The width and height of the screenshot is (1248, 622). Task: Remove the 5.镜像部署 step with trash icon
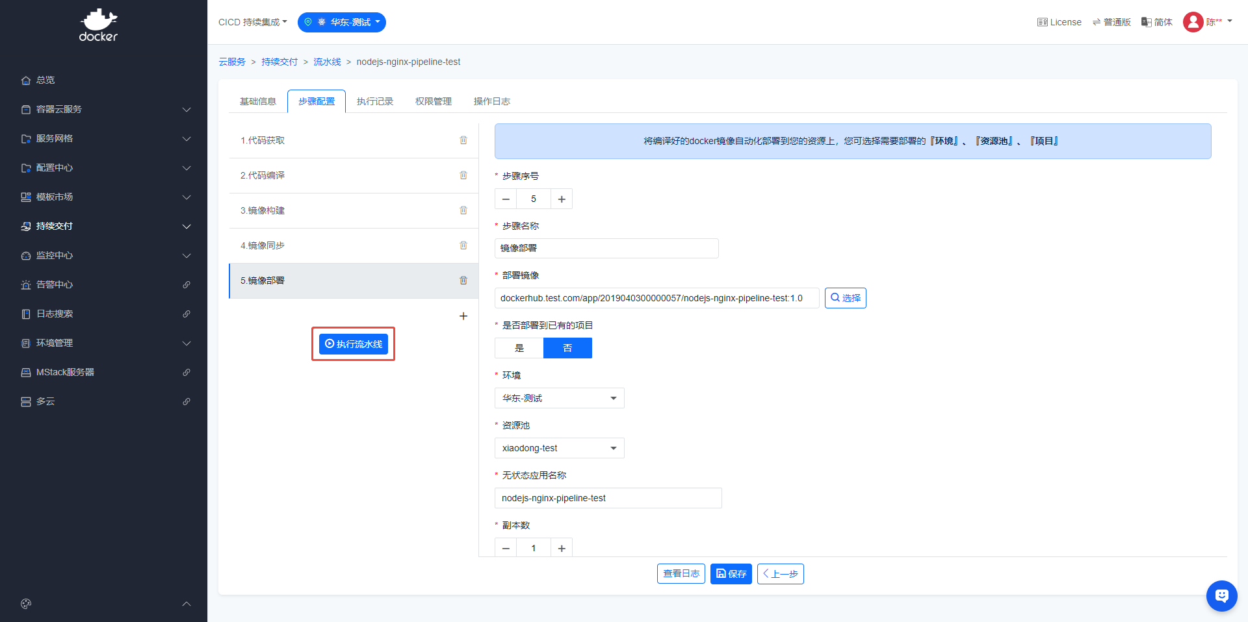click(463, 280)
